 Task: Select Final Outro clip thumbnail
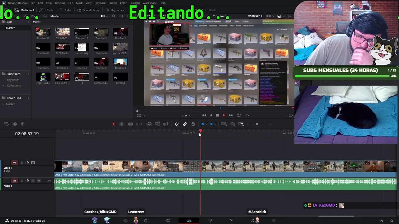62,77
